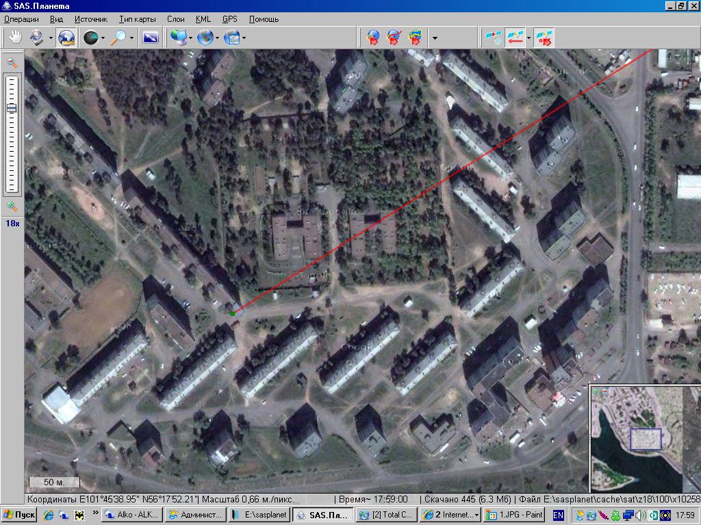Image resolution: width=701 pixels, height=525 pixels.
Task: Open the Тип карты menu
Action: click(x=137, y=19)
